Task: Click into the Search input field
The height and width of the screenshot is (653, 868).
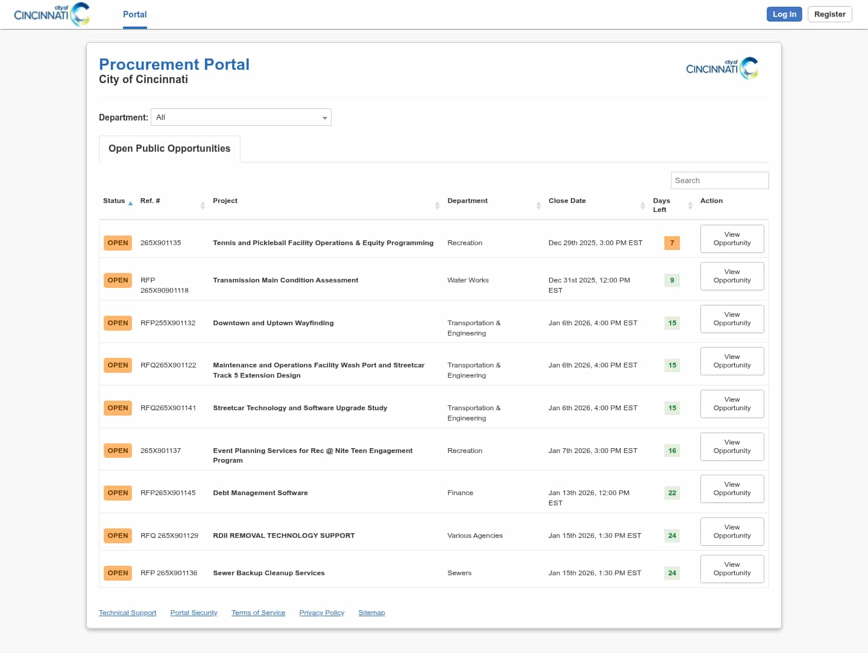Action: (719, 181)
